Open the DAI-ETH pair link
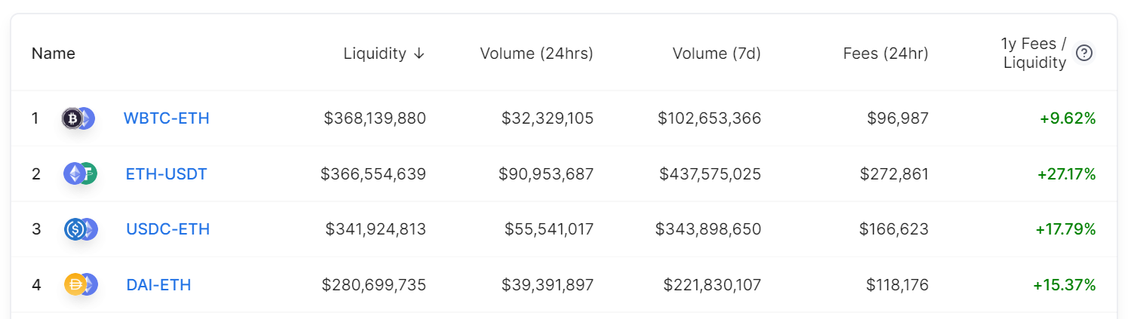This screenshot has width=1131, height=319. (158, 284)
